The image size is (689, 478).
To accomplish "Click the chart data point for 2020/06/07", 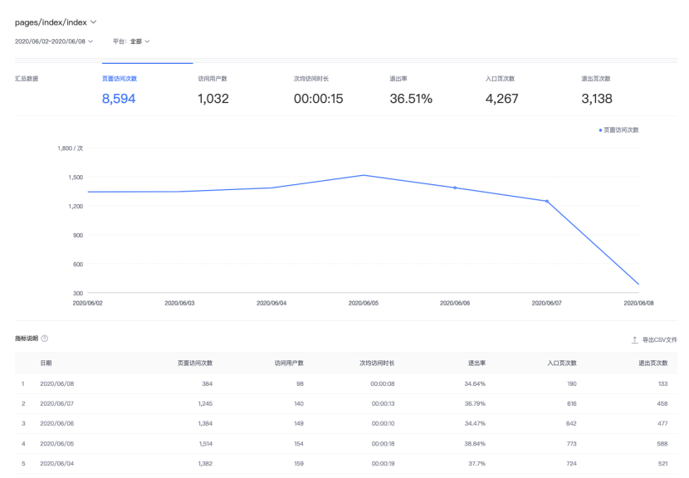I will tap(547, 201).
